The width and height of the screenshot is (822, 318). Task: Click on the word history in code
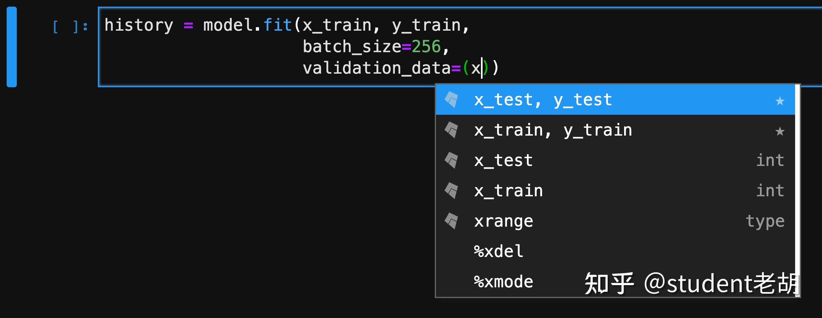pyautogui.click(x=139, y=26)
